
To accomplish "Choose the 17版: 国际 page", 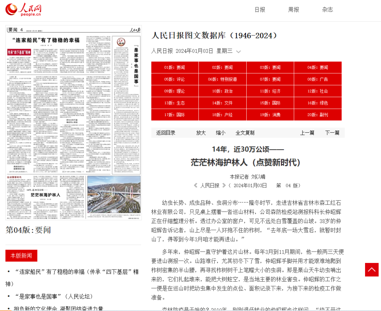I will 175,115.
